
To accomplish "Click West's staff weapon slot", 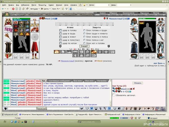I will (x=8, y=37).
